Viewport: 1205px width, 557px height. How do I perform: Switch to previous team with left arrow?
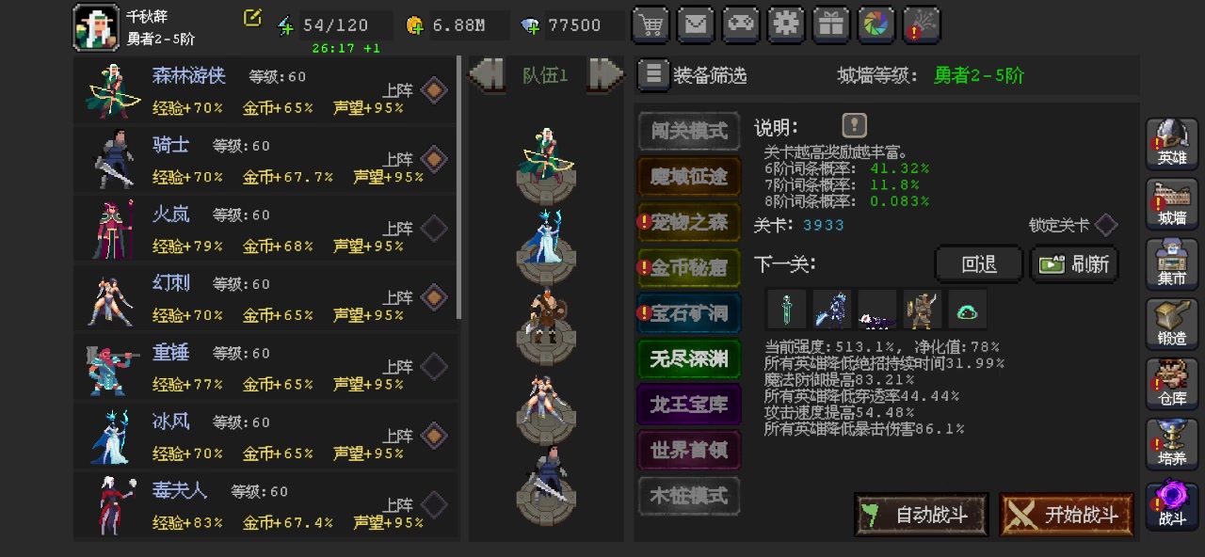488,74
